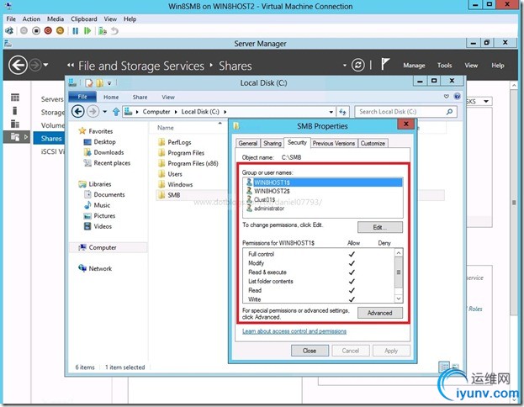Click the Properties quick access toolbar icon
Screen dimensions: 524x407
point(89,83)
